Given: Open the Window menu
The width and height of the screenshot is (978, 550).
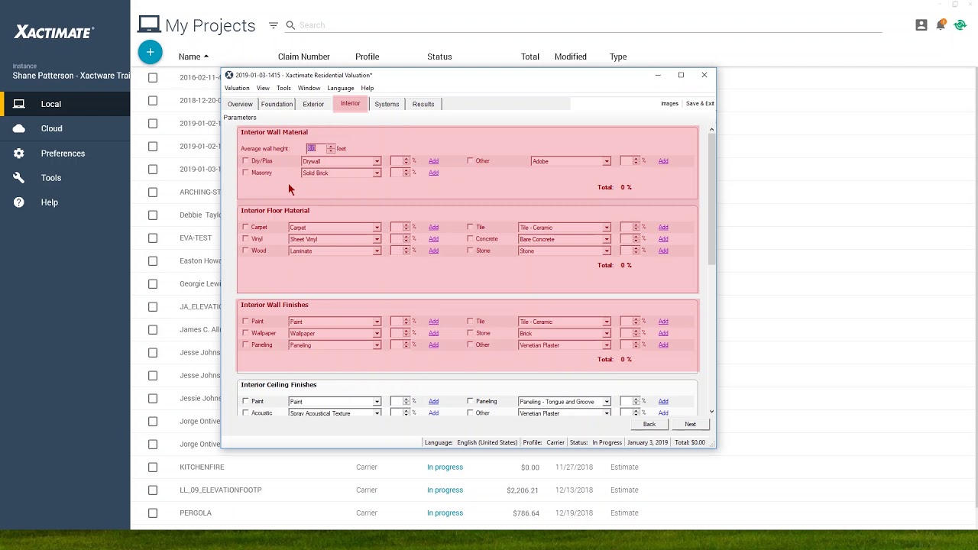Looking at the screenshot, I should pos(309,88).
